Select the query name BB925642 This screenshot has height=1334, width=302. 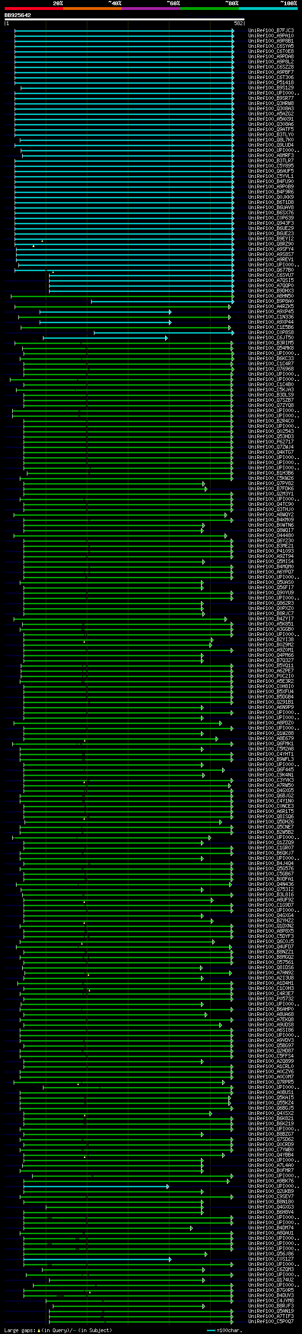pos(17,15)
